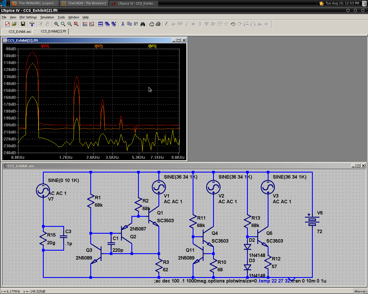Switch to the CCS_Exhibit.asc tab

click(x=17, y=31)
